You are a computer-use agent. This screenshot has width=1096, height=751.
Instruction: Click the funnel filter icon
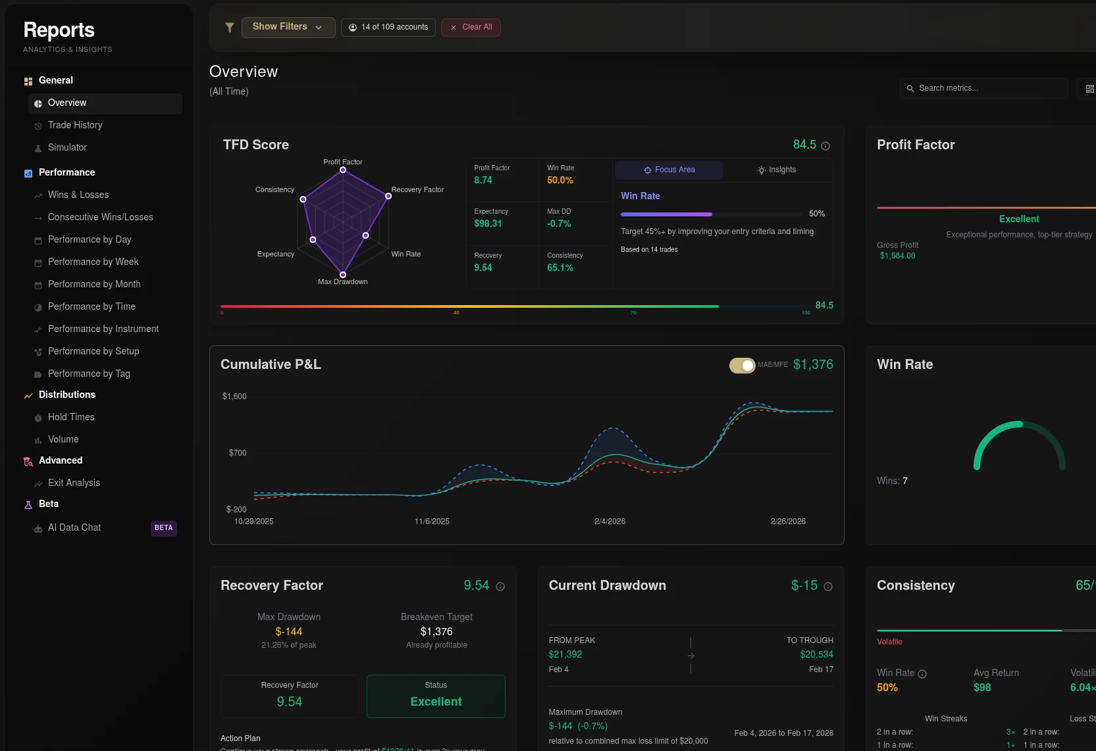(x=229, y=28)
